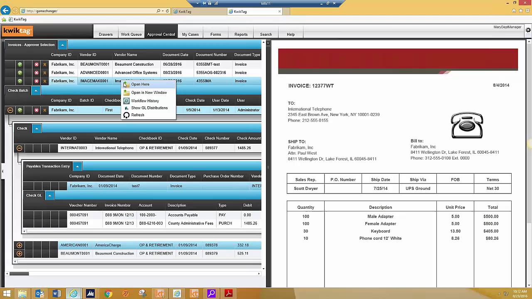Click the orange tools icon on IMAGEMAK0001 row
This screenshot has height=299, width=532.
(x=44, y=81)
